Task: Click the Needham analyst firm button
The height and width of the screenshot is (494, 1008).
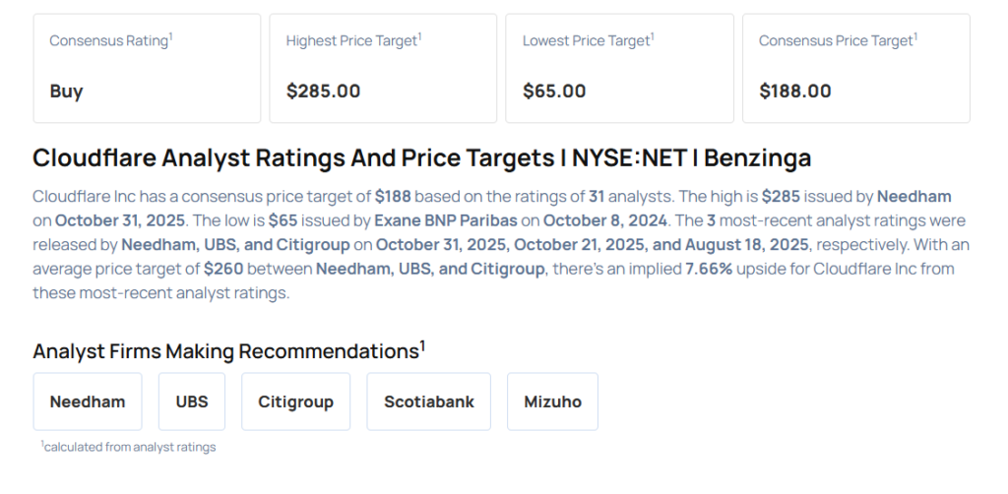Action: (x=88, y=401)
